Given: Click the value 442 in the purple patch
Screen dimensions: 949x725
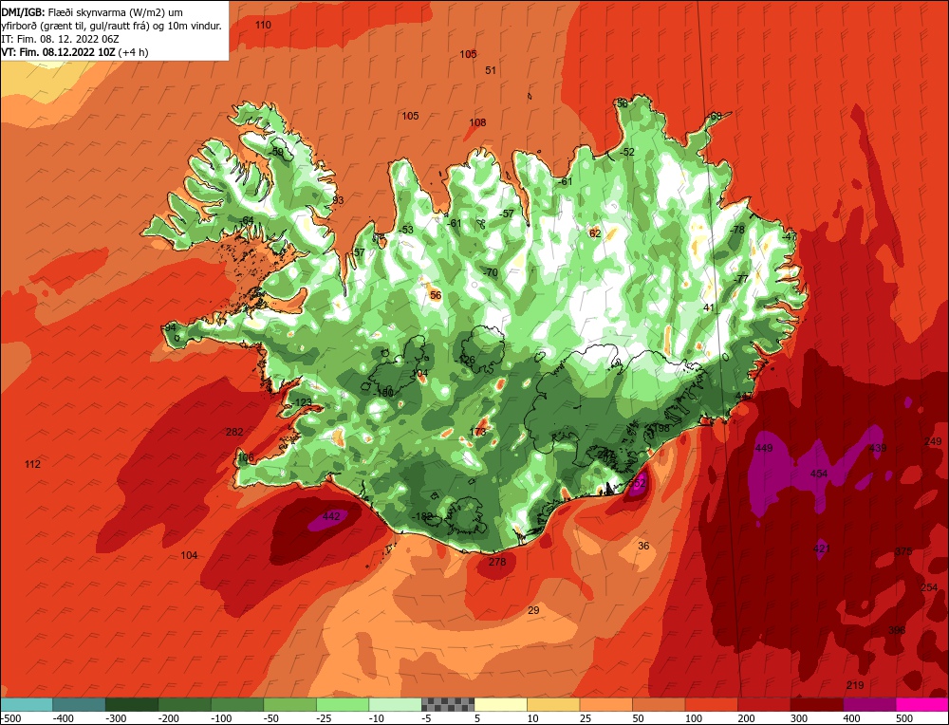Looking at the screenshot, I should [331, 516].
